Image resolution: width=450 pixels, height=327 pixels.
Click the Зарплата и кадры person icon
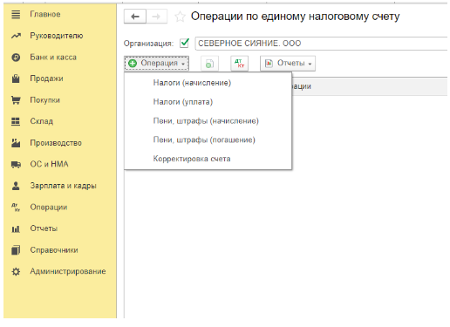click(16, 186)
